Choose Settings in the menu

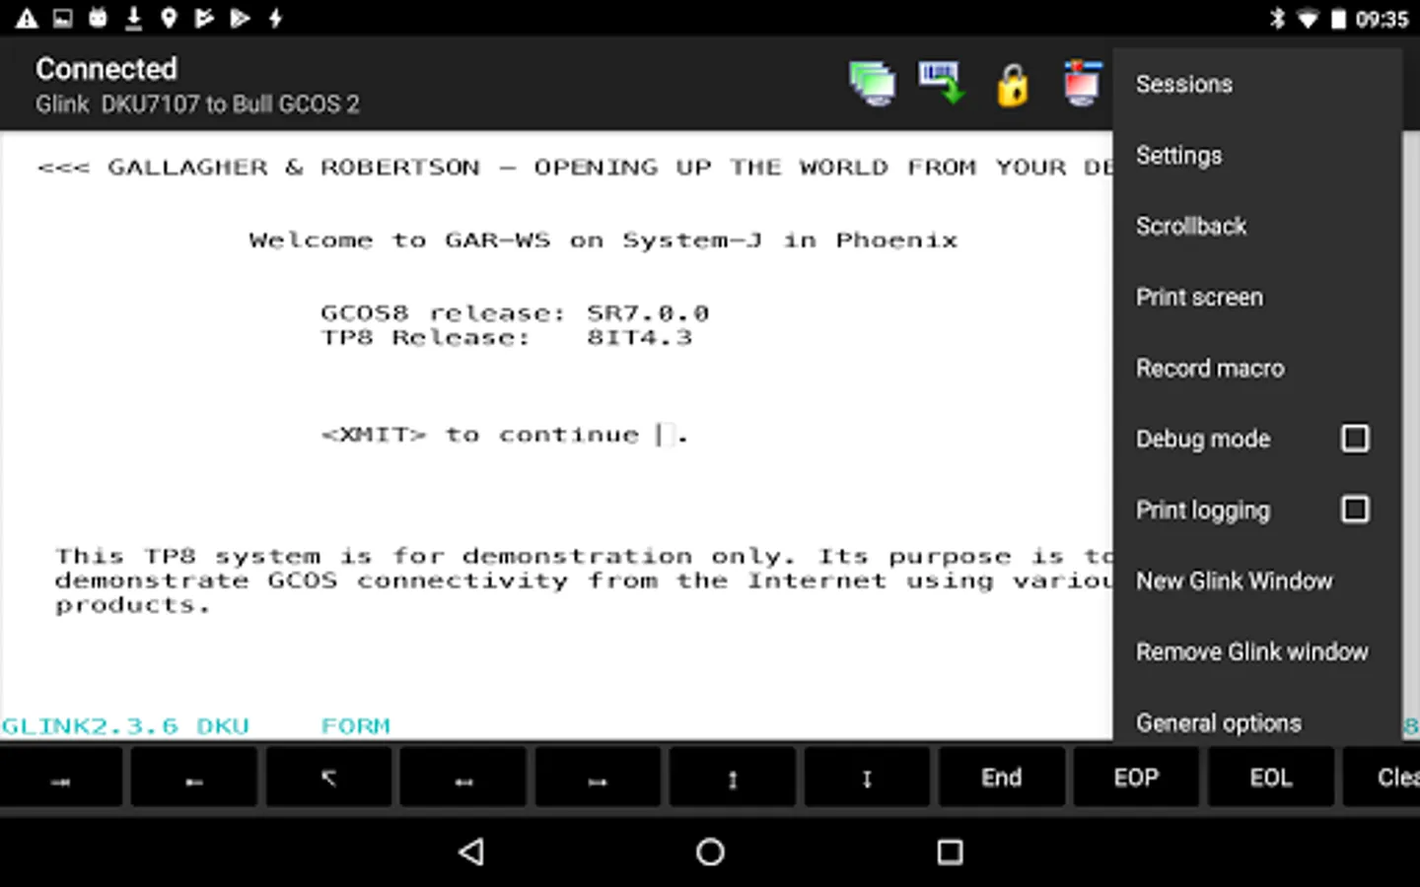pyautogui.click(x=1257, y=155)
